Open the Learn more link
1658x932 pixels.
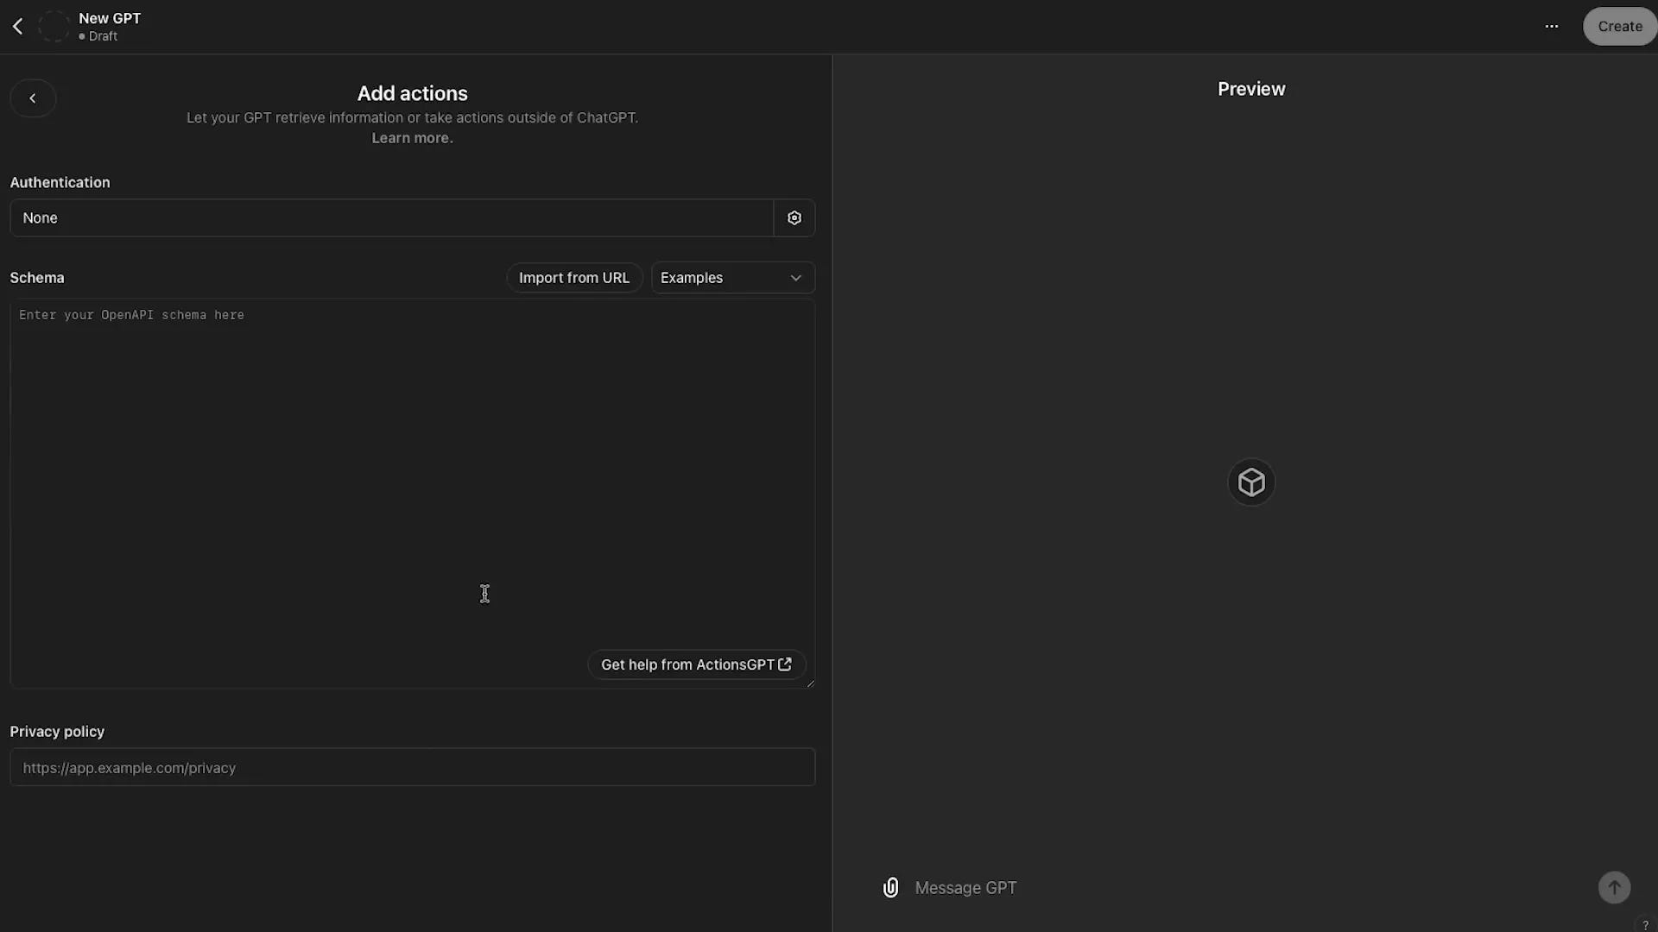pos(412,138)
